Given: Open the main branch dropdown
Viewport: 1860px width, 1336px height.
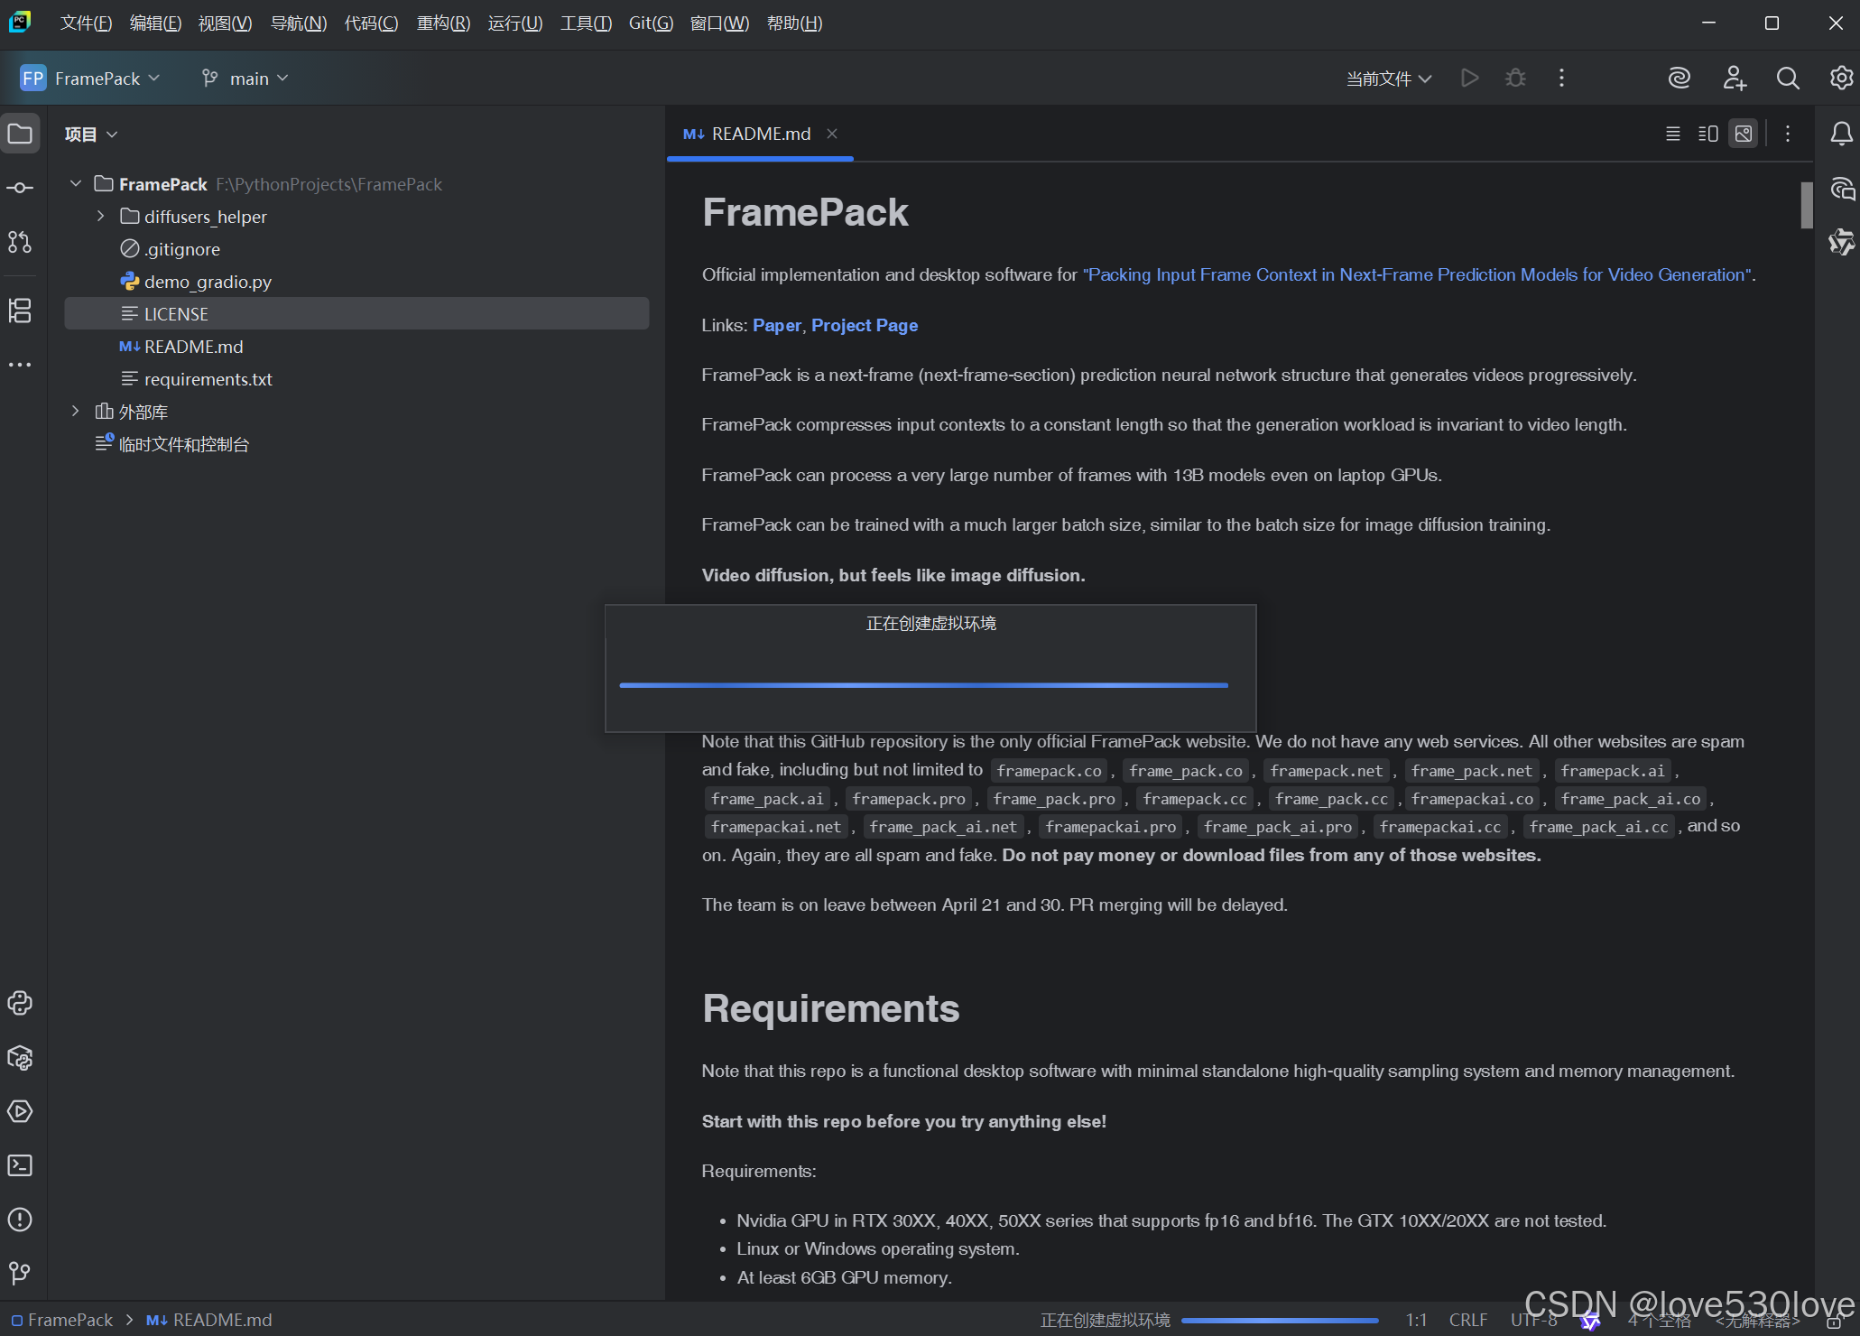Looking at the screenshot, I should pyautogui.click(x=245, y=79).
